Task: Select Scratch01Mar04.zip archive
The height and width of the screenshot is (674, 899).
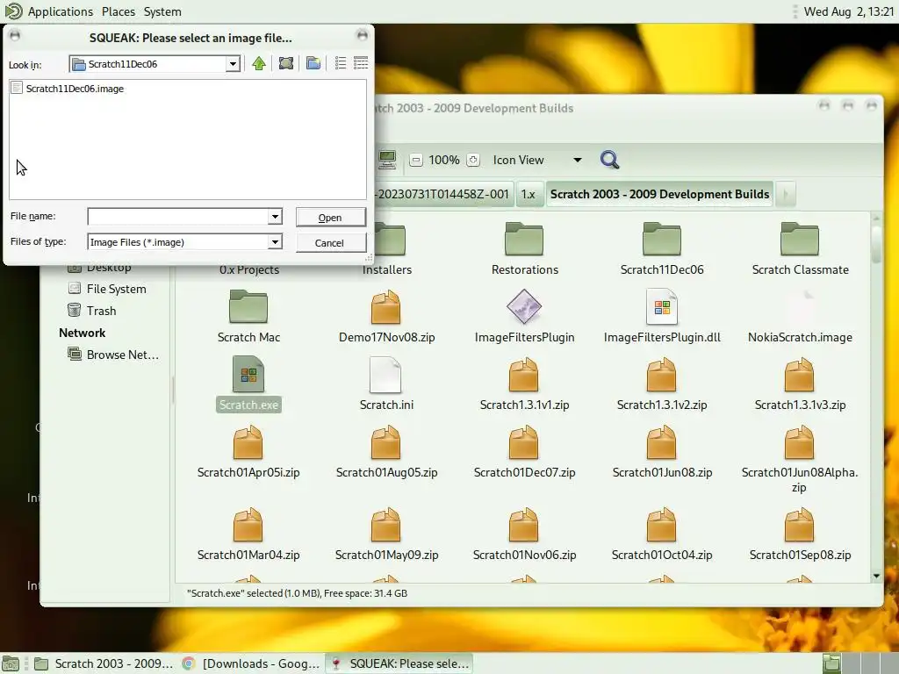Action: 248,534
